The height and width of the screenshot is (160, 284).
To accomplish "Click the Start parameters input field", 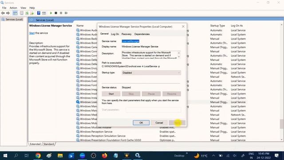I will click(x=154, y=110).
